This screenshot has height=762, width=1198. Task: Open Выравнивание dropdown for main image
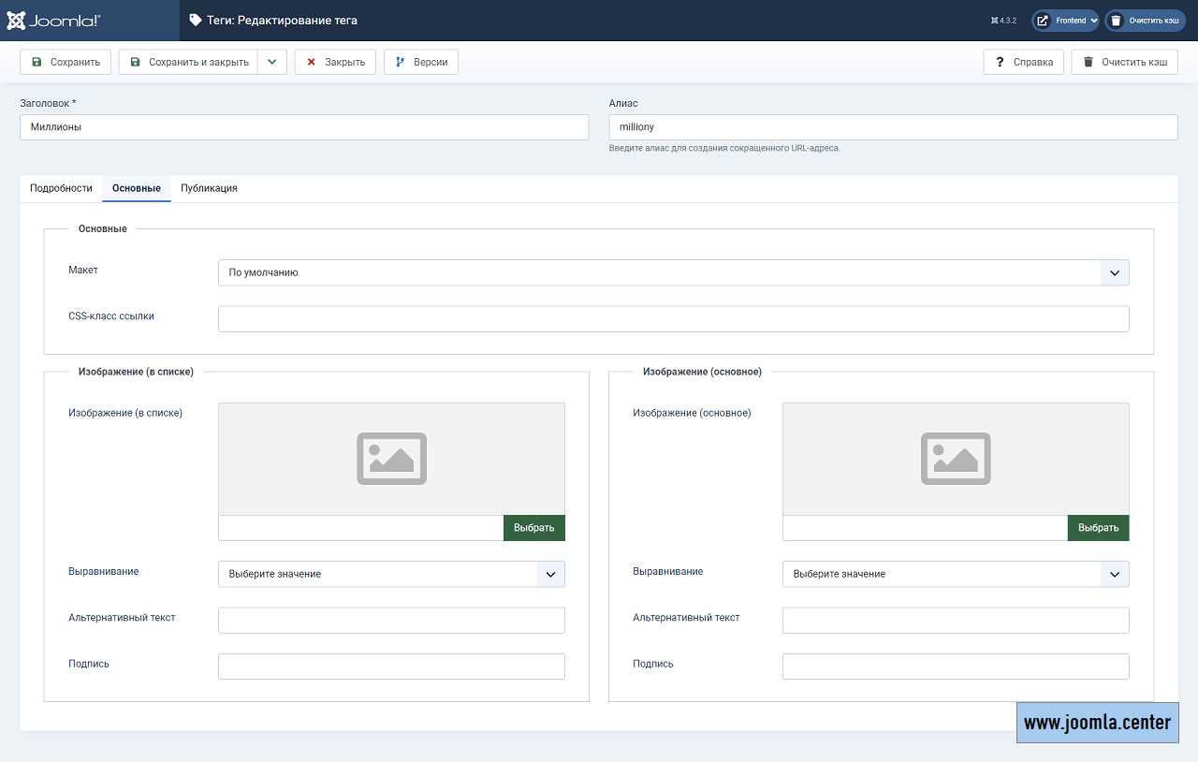(956, 574)
